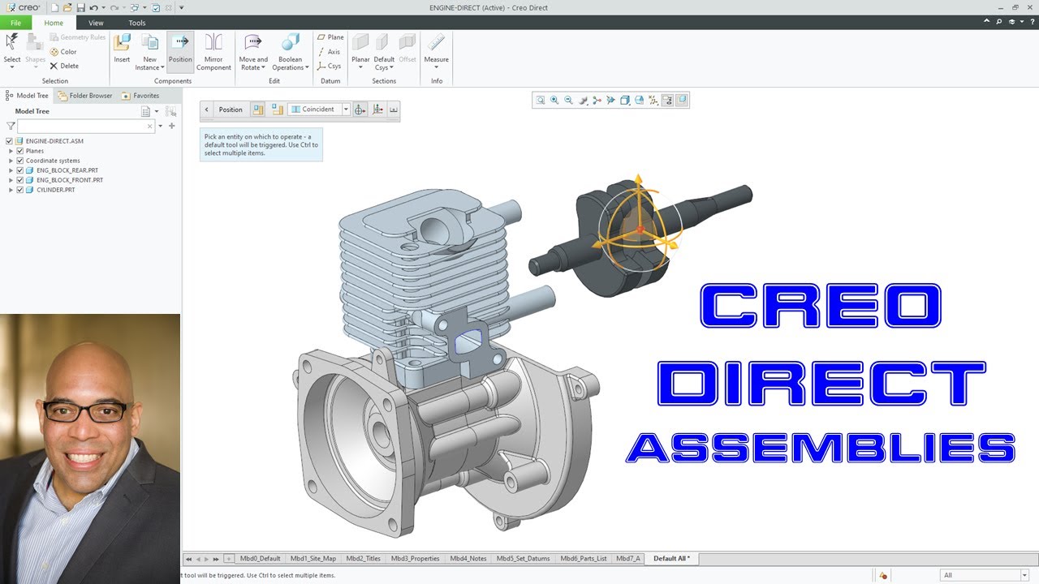Toggle the second placement mode button in Position toolbar
The image size is (1039, 584).
click(x=277, y=109)
